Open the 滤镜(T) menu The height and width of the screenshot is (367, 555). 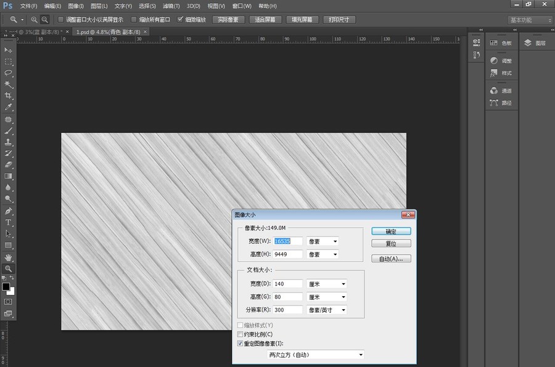[x=171, y=6]
